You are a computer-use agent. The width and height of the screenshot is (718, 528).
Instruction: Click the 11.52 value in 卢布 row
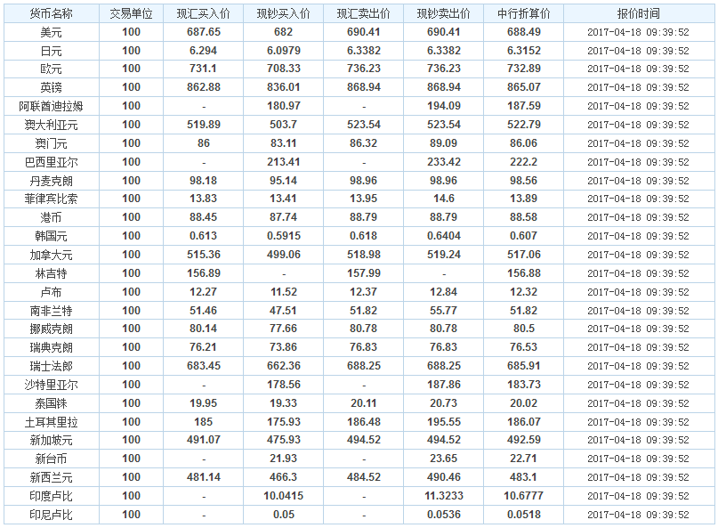284,292
